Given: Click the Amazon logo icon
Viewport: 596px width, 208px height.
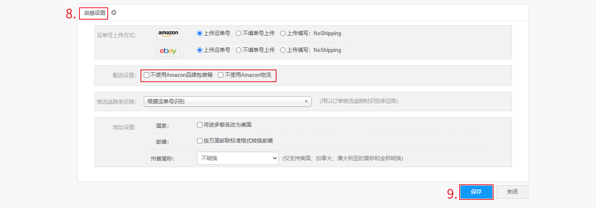Looking at the screenshot, I should 168,34.
